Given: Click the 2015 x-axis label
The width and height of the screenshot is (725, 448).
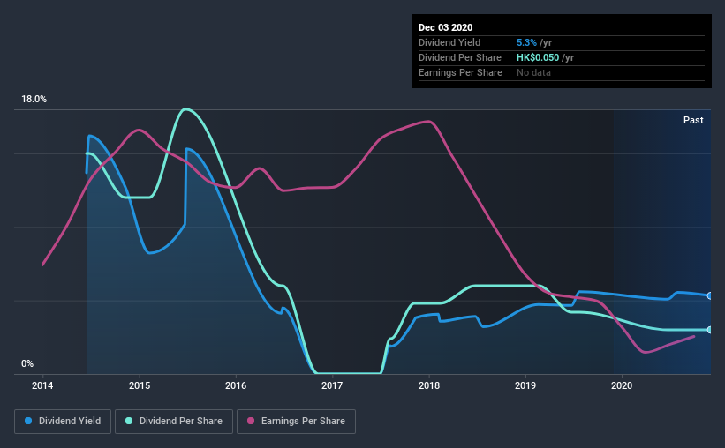Looking at the screenshot, I should pos(140,385).
